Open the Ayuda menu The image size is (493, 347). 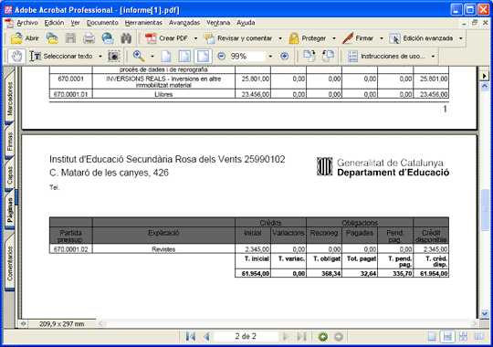pyautogui.click(x=246, y=23)
